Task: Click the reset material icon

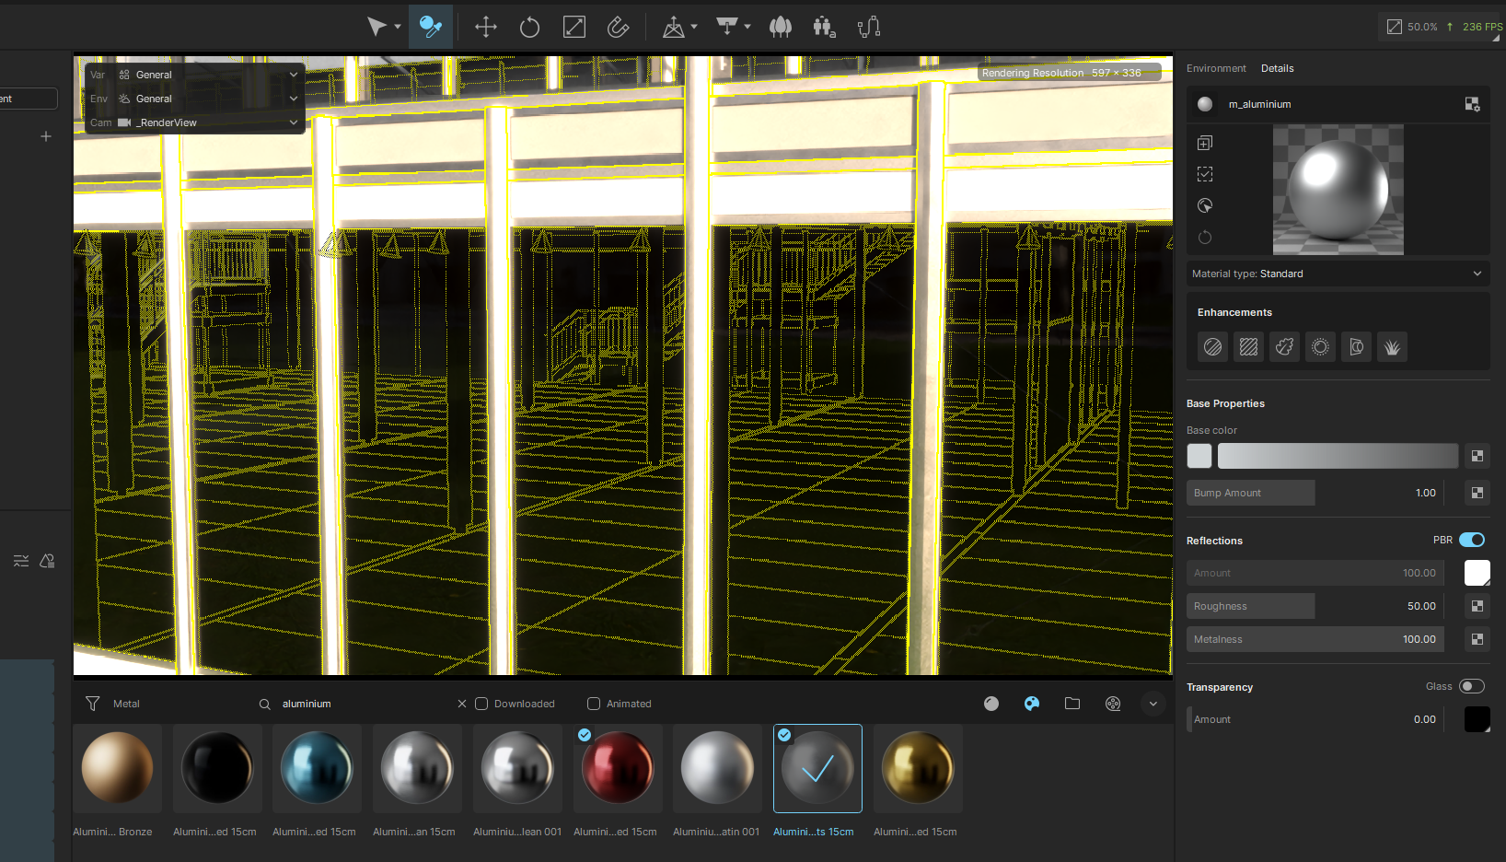Action: click(1205, 237)
